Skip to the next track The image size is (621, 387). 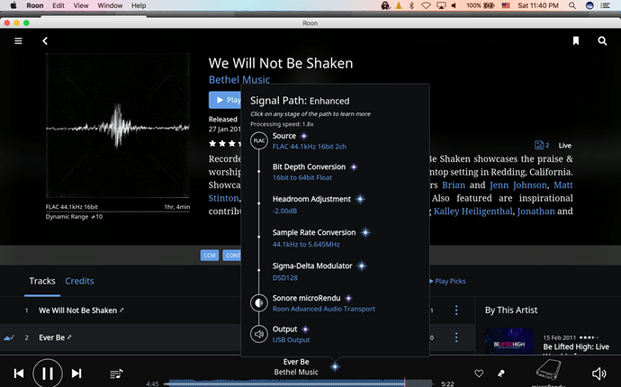click(x=76, y=373)
